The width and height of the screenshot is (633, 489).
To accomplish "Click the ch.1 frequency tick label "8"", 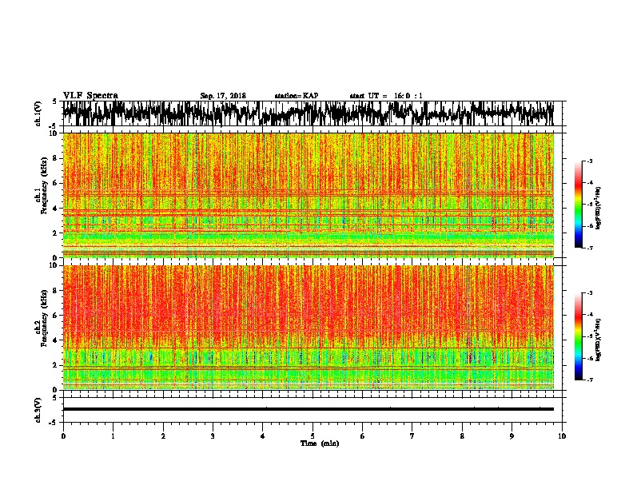I will pos(55,158).
